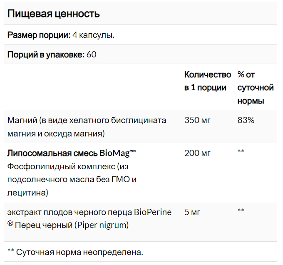Screen dimensions: 283x265
Task: Click the 350 мг magnesium amount
Action: [197, 120]
